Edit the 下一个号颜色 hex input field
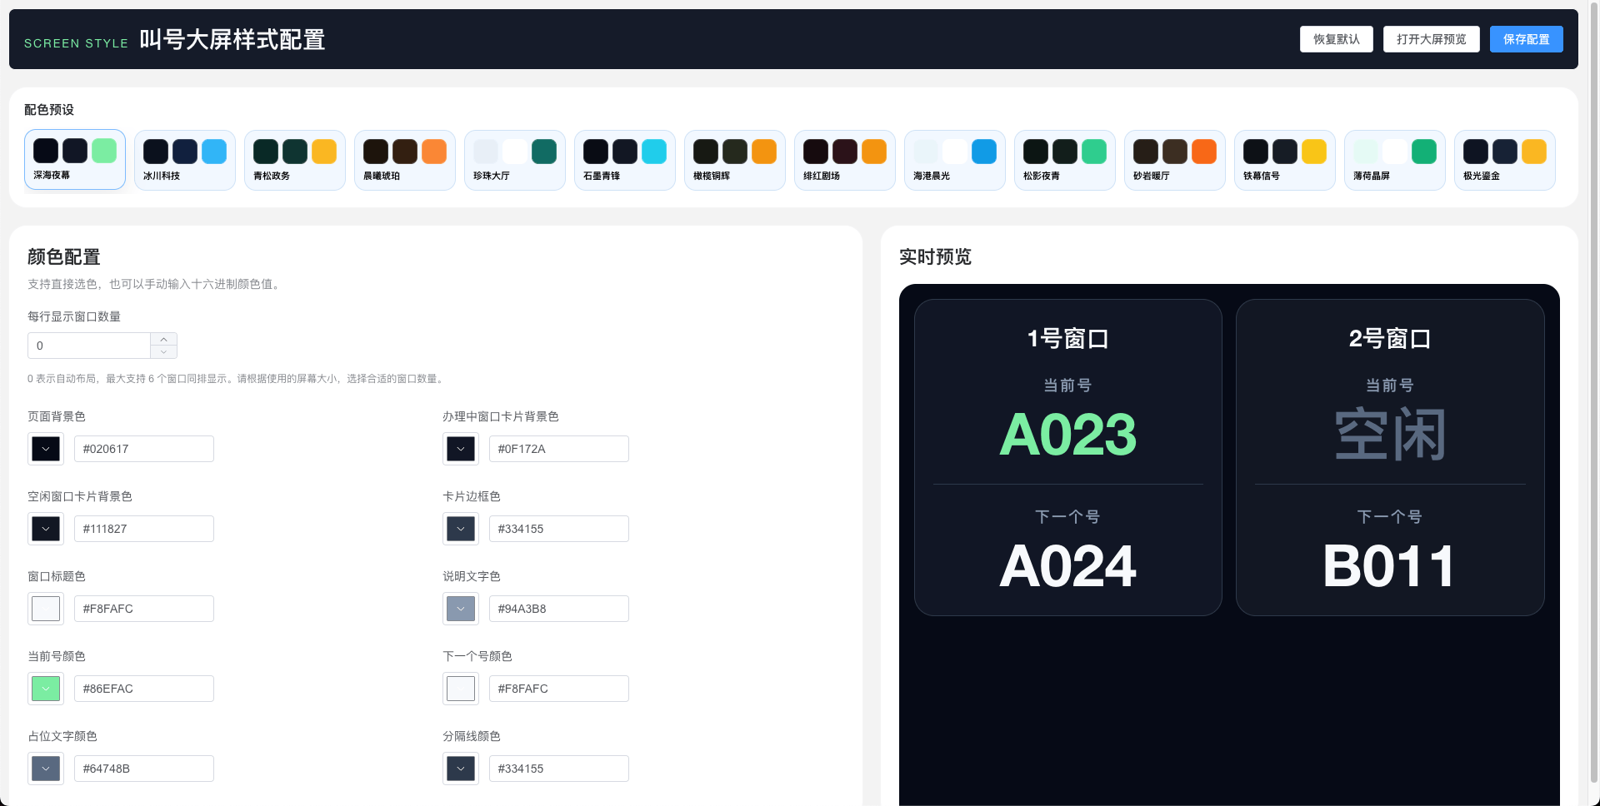1600x806 pixels. [559, 689]
